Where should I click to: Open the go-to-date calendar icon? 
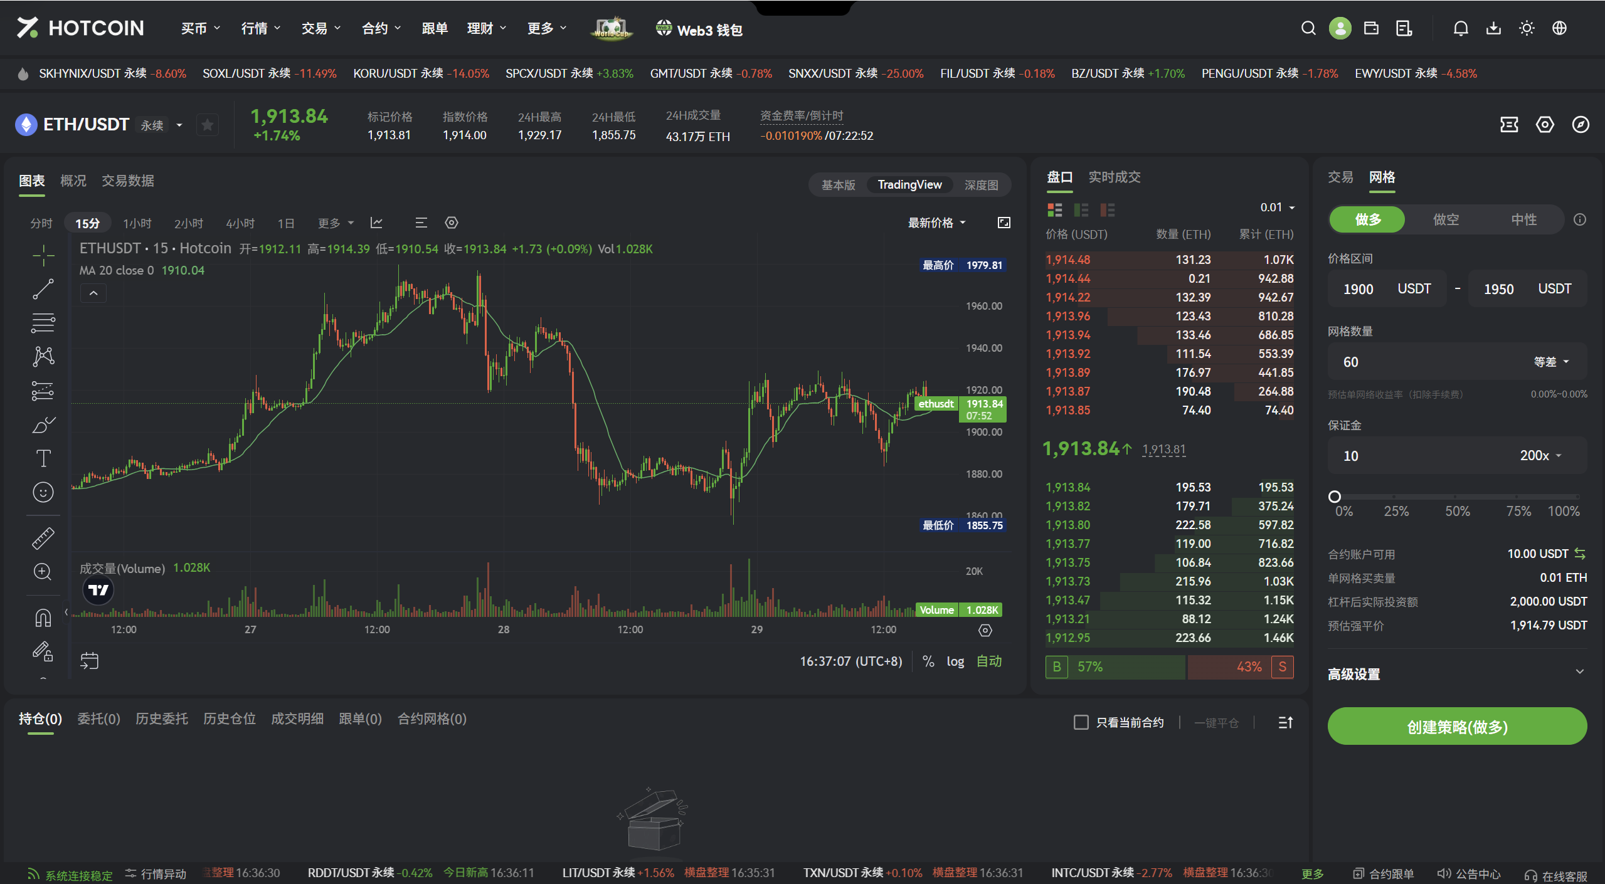tap(90, 661)
